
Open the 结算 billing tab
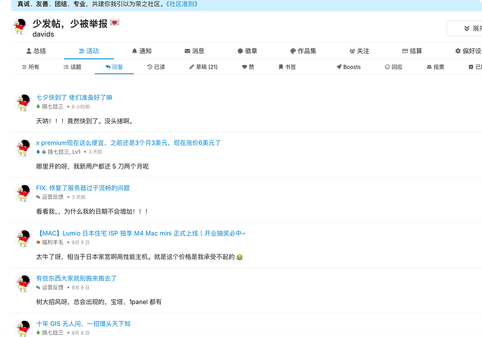412,51
